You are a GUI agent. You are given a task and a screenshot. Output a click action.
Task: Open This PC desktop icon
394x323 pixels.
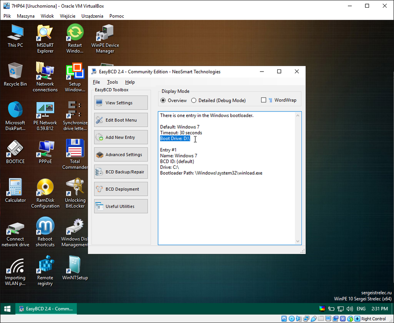tap(15, 36)
